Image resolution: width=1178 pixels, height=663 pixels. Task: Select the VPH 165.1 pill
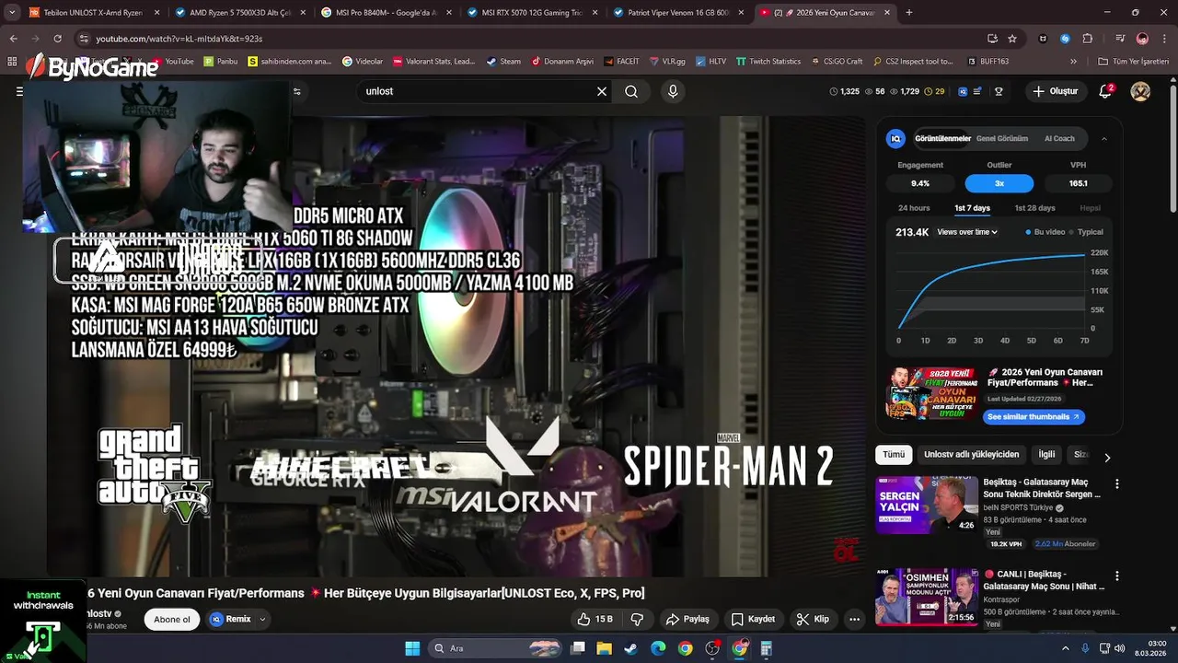(1079, 183)
